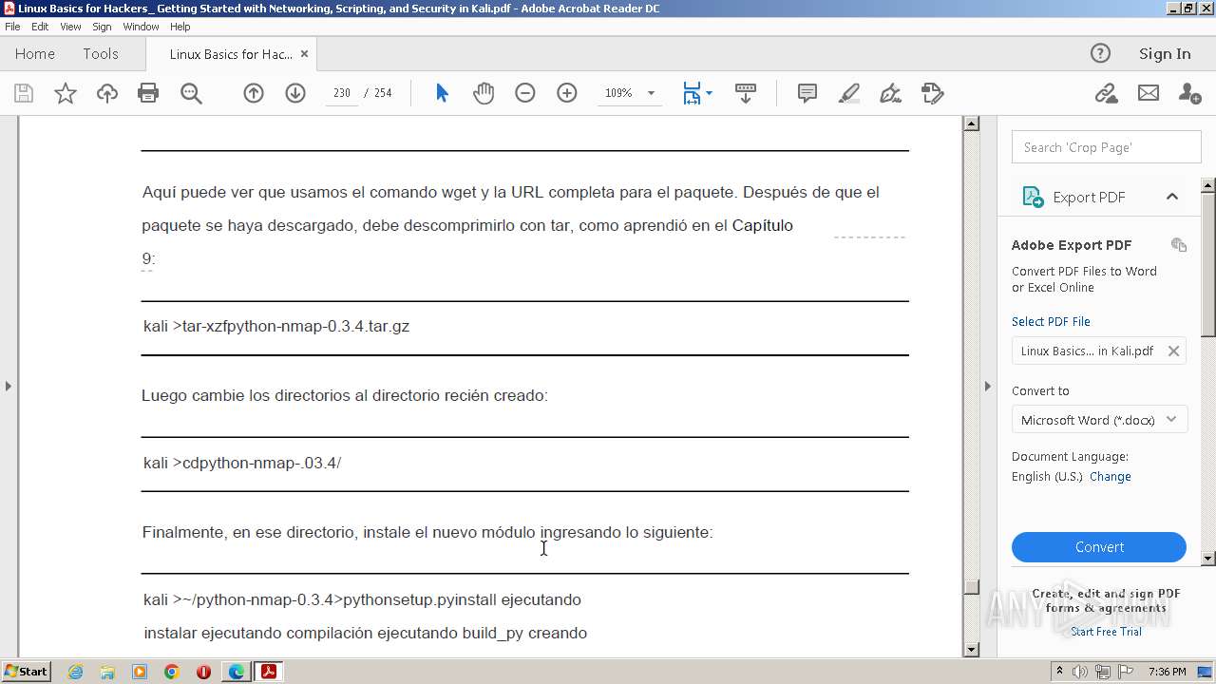Open Edge browser from the taskbar
The width and height of the screenshot is (1216, 684).
point(236,672)
